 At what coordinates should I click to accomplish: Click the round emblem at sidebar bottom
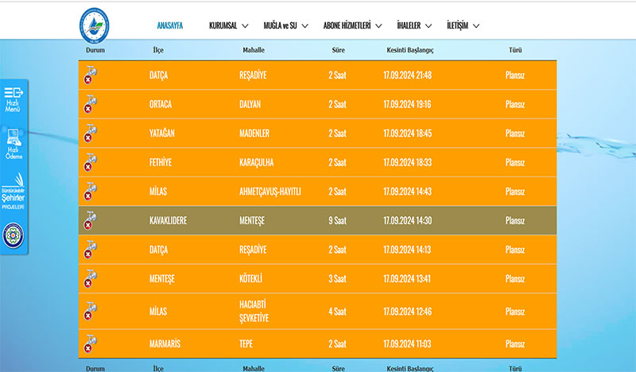14,235
